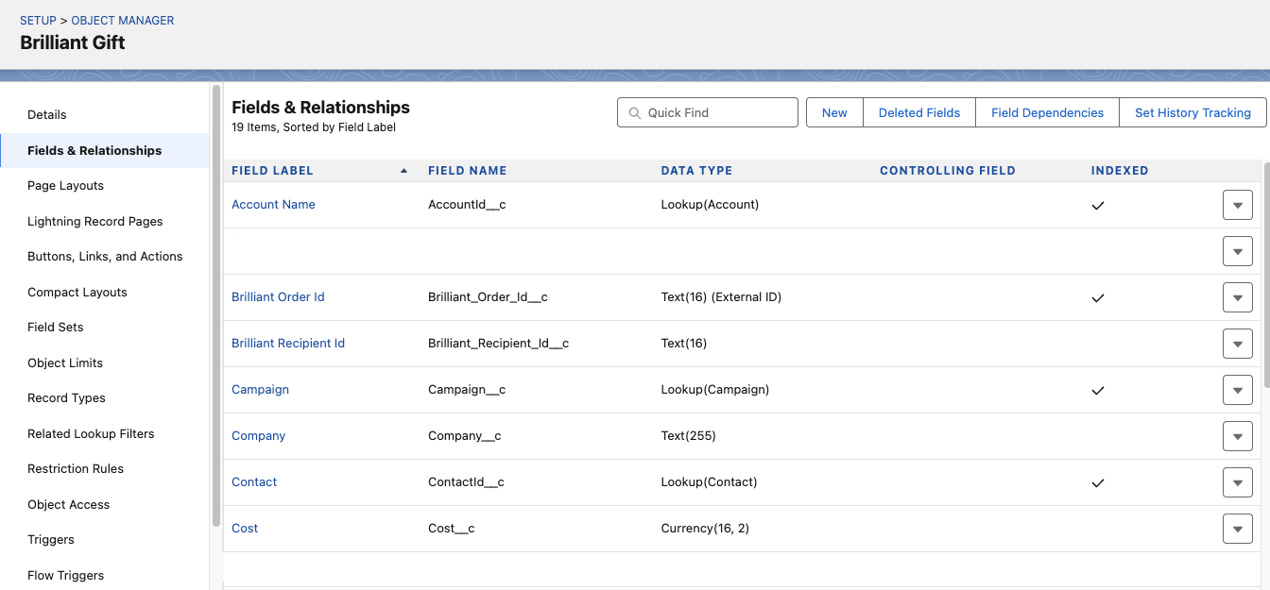Select Triggers in the left sidebar

click(x=51, y=540)
